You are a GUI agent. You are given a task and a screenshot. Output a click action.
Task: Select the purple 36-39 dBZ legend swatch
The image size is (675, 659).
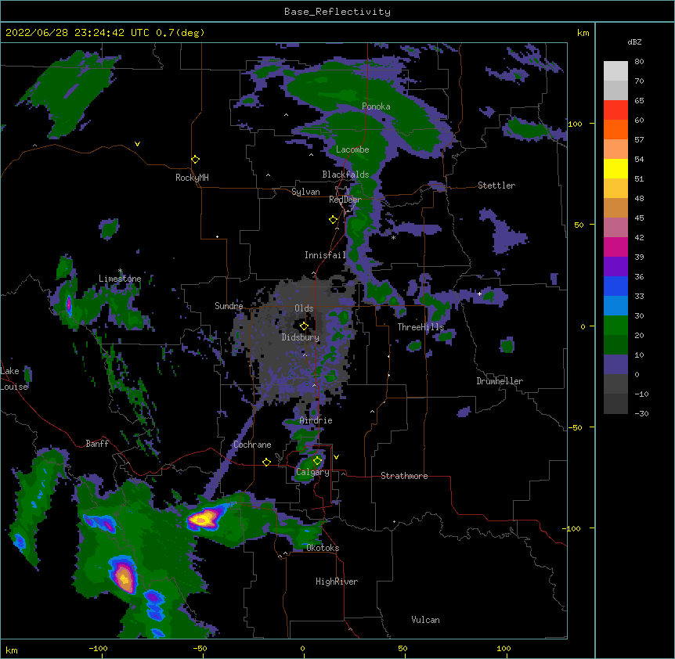tap(615, 267)
